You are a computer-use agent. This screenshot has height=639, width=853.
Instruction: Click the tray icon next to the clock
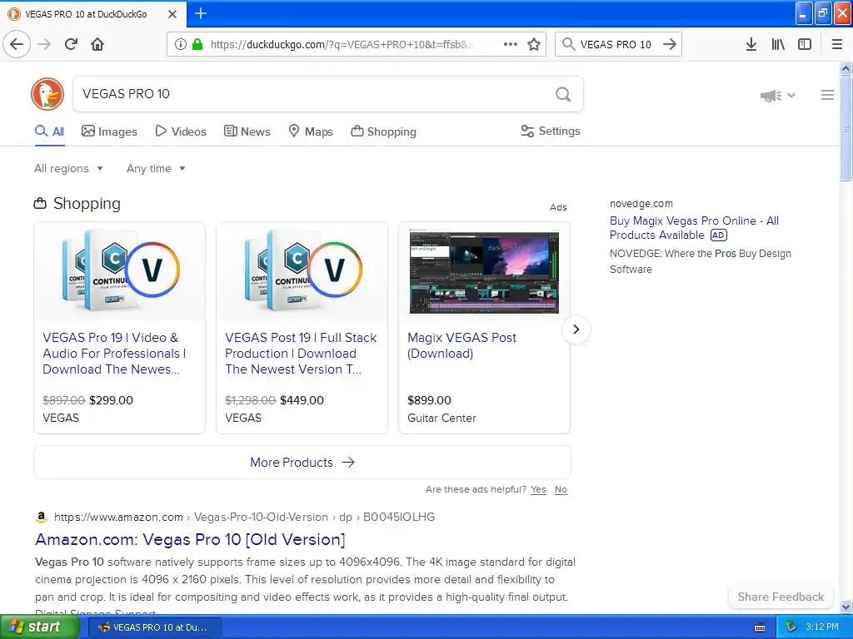click(791, 627)
